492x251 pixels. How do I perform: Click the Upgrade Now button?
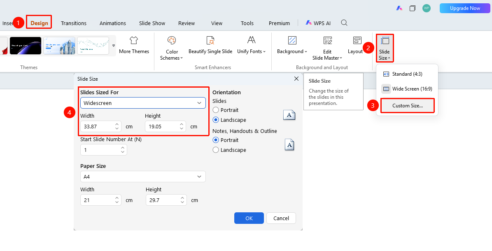click(465, 8)
